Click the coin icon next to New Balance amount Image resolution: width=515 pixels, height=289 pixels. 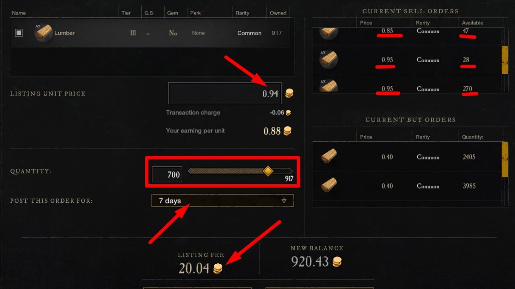(x=337, y=262)
